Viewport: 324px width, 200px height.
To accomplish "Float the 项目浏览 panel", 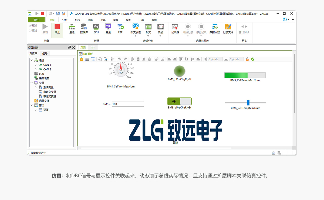I will (x=69, y=48).
